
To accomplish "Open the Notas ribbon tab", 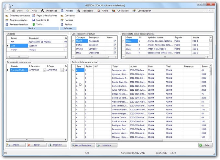I will coord(34,11).
